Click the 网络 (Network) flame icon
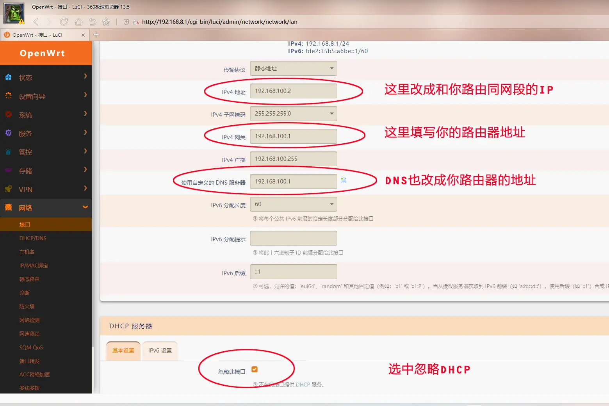 click(x=9, y=208)
